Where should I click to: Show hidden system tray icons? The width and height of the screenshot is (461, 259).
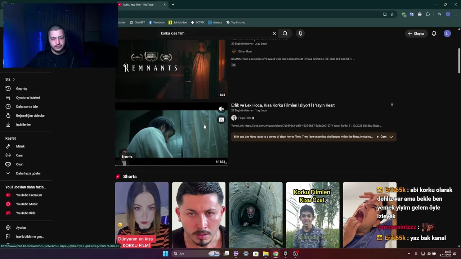coord(409,254)
